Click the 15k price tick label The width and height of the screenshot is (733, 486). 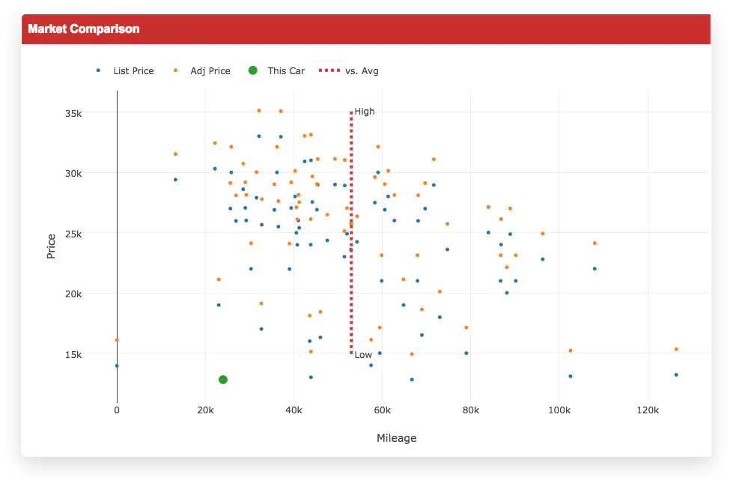pyautogui.click(x=73, y=354)
